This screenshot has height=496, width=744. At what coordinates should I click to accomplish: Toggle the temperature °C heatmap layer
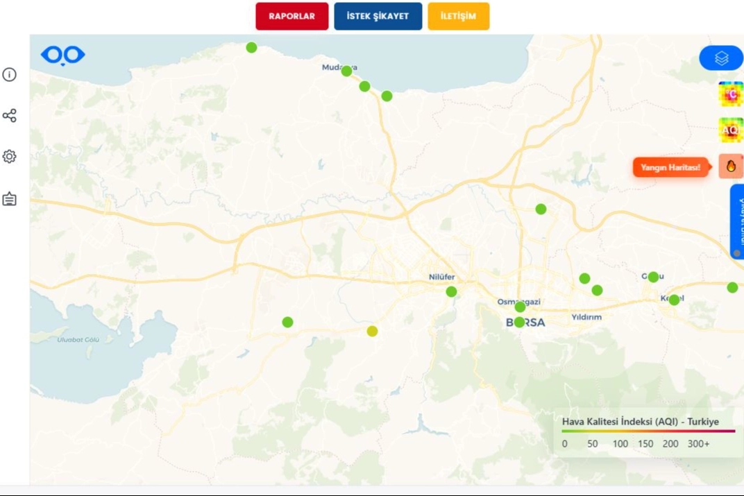(x=730, y=94)
